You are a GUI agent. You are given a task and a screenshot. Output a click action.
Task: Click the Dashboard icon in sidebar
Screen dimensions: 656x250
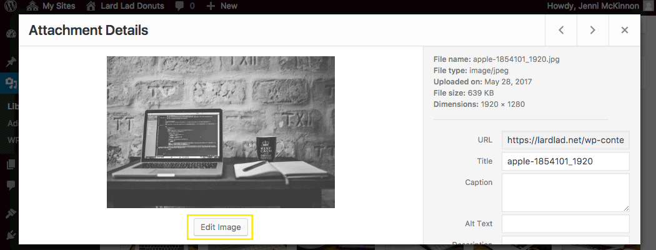[x=11, y=34]
